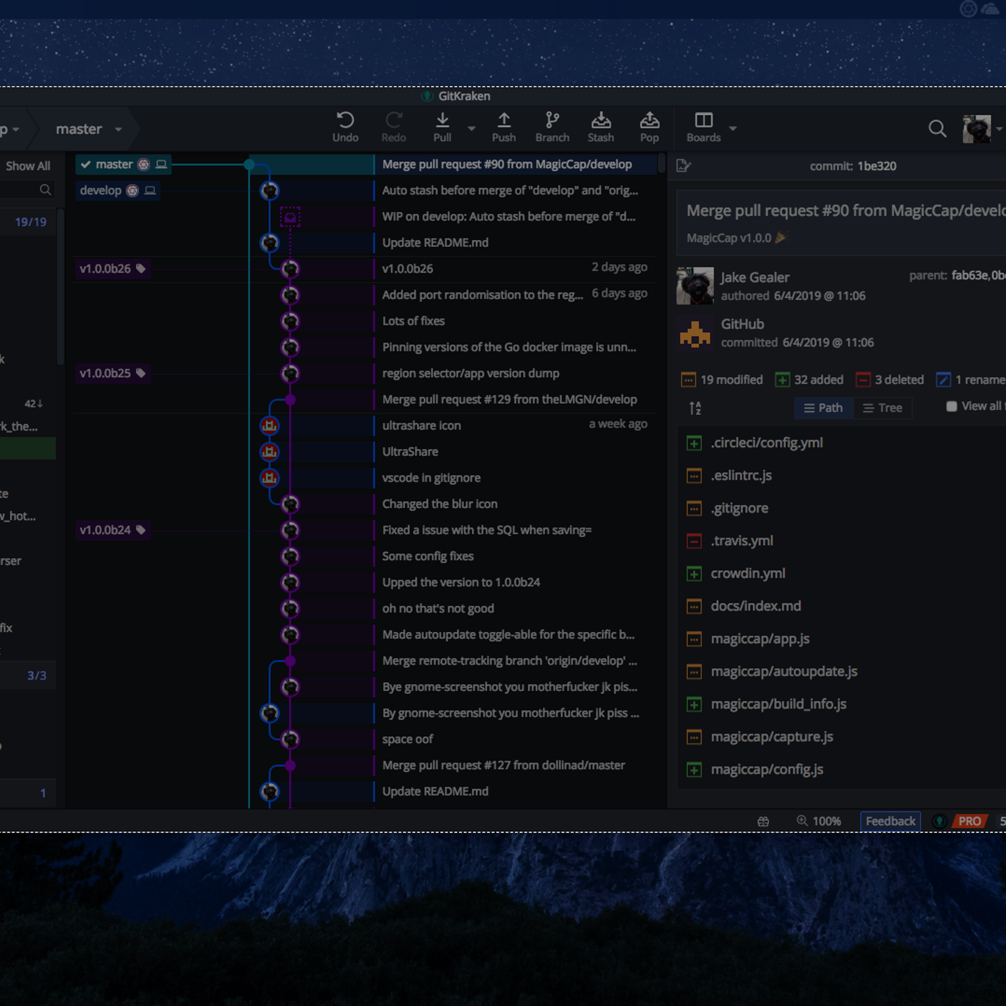Open the user profile avatar
The image size is (1006, 1006).
click(976, 129)
